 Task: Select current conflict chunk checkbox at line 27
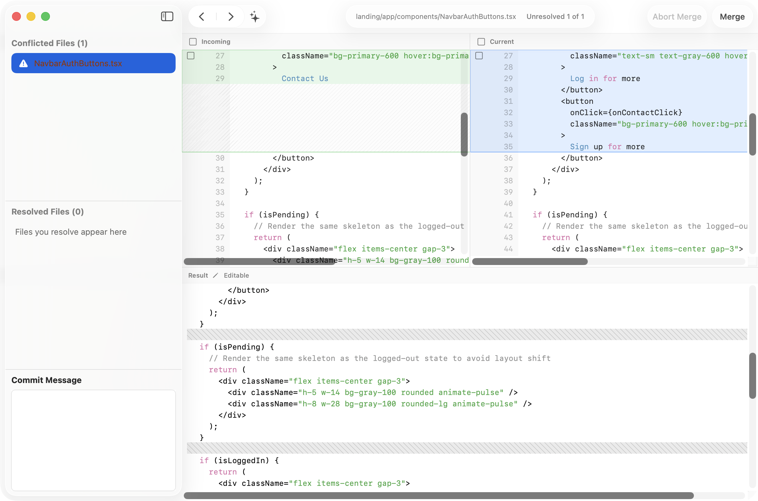(x=479, y=56)
